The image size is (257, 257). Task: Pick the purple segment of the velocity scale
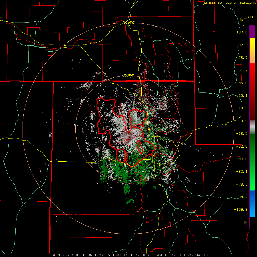tap(252, 32)
